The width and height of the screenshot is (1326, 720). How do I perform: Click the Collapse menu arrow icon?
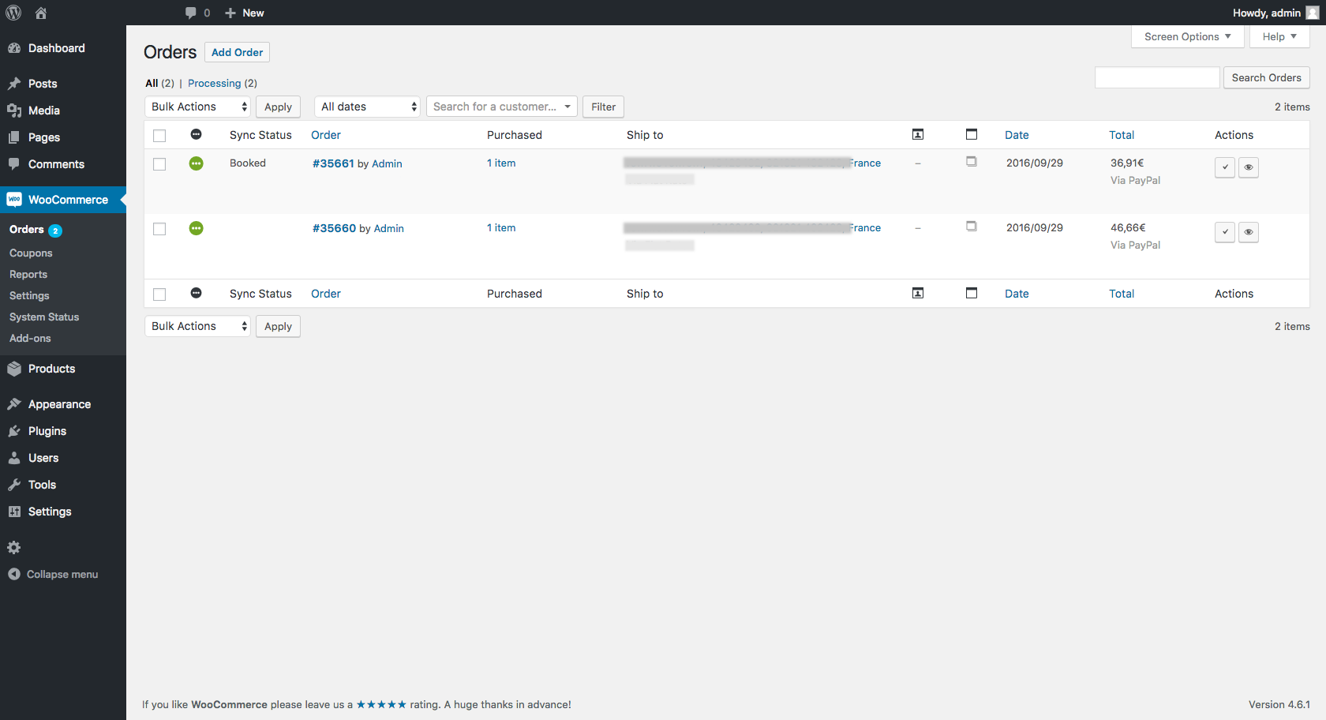(14, 574)
